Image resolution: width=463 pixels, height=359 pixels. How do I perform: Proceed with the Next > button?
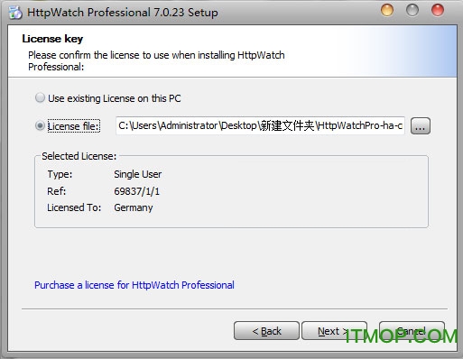(334, 331)
